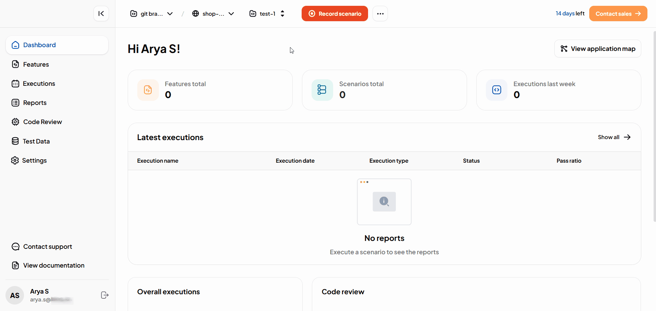This screenshot has height=311, width=656.
Task: Click the three-dots overflow menu next to Record scenario
Action: pyautogui.click(x=380, y=13)
